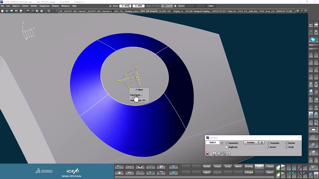The width and height of the screenshot is (319, 179).
Task: Choose Parameter... in the context menu
Action: point(139,95)
